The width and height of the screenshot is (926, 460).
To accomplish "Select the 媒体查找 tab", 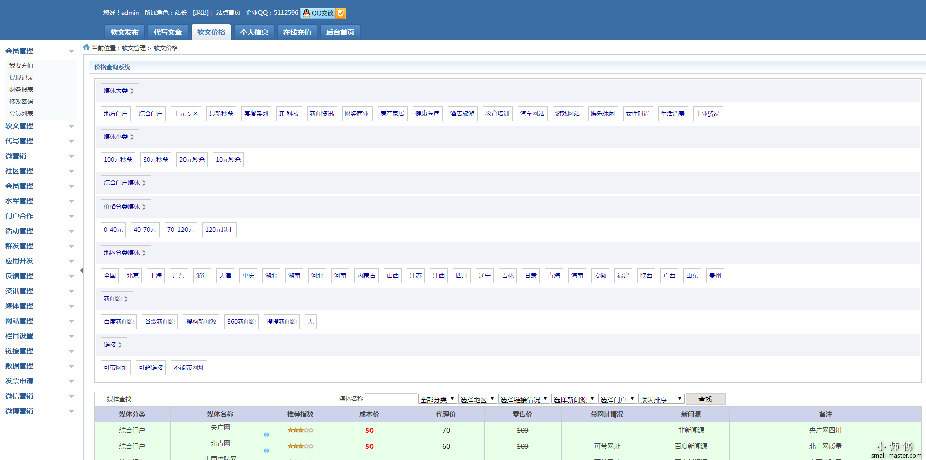I will click(119, 399).
